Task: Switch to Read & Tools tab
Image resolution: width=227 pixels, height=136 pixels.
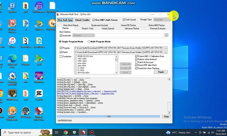Action: click(x=88, y=28)
